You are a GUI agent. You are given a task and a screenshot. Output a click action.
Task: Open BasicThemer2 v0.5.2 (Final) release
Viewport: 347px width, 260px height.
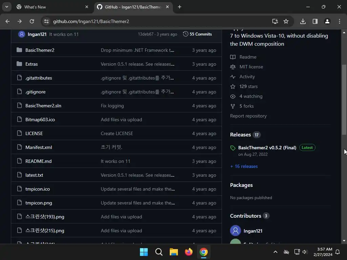[x=267, y=148]
